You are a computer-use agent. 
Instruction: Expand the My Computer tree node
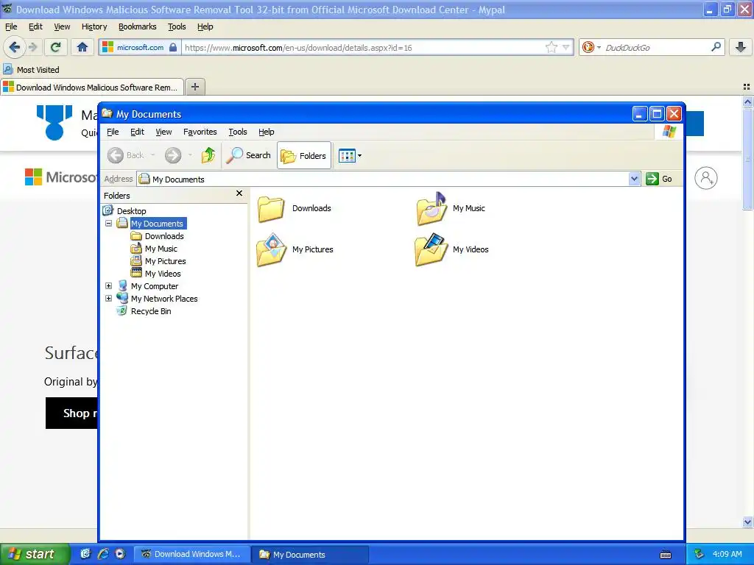pyautogui.click(x=109, y=286)
